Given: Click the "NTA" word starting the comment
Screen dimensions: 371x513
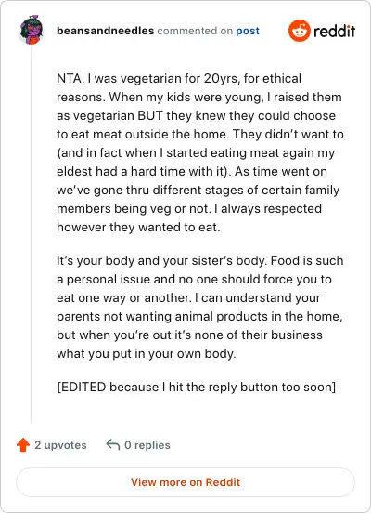Looking at the screenshot, I should tap(69, 78).
